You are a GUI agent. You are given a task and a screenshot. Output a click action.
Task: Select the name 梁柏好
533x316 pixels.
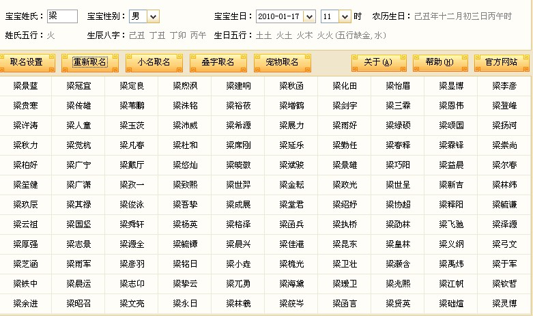[25, 165]
